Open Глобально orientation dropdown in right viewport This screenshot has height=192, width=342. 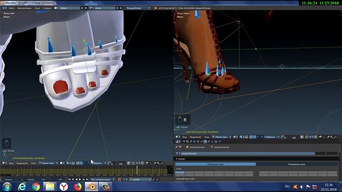271,137
